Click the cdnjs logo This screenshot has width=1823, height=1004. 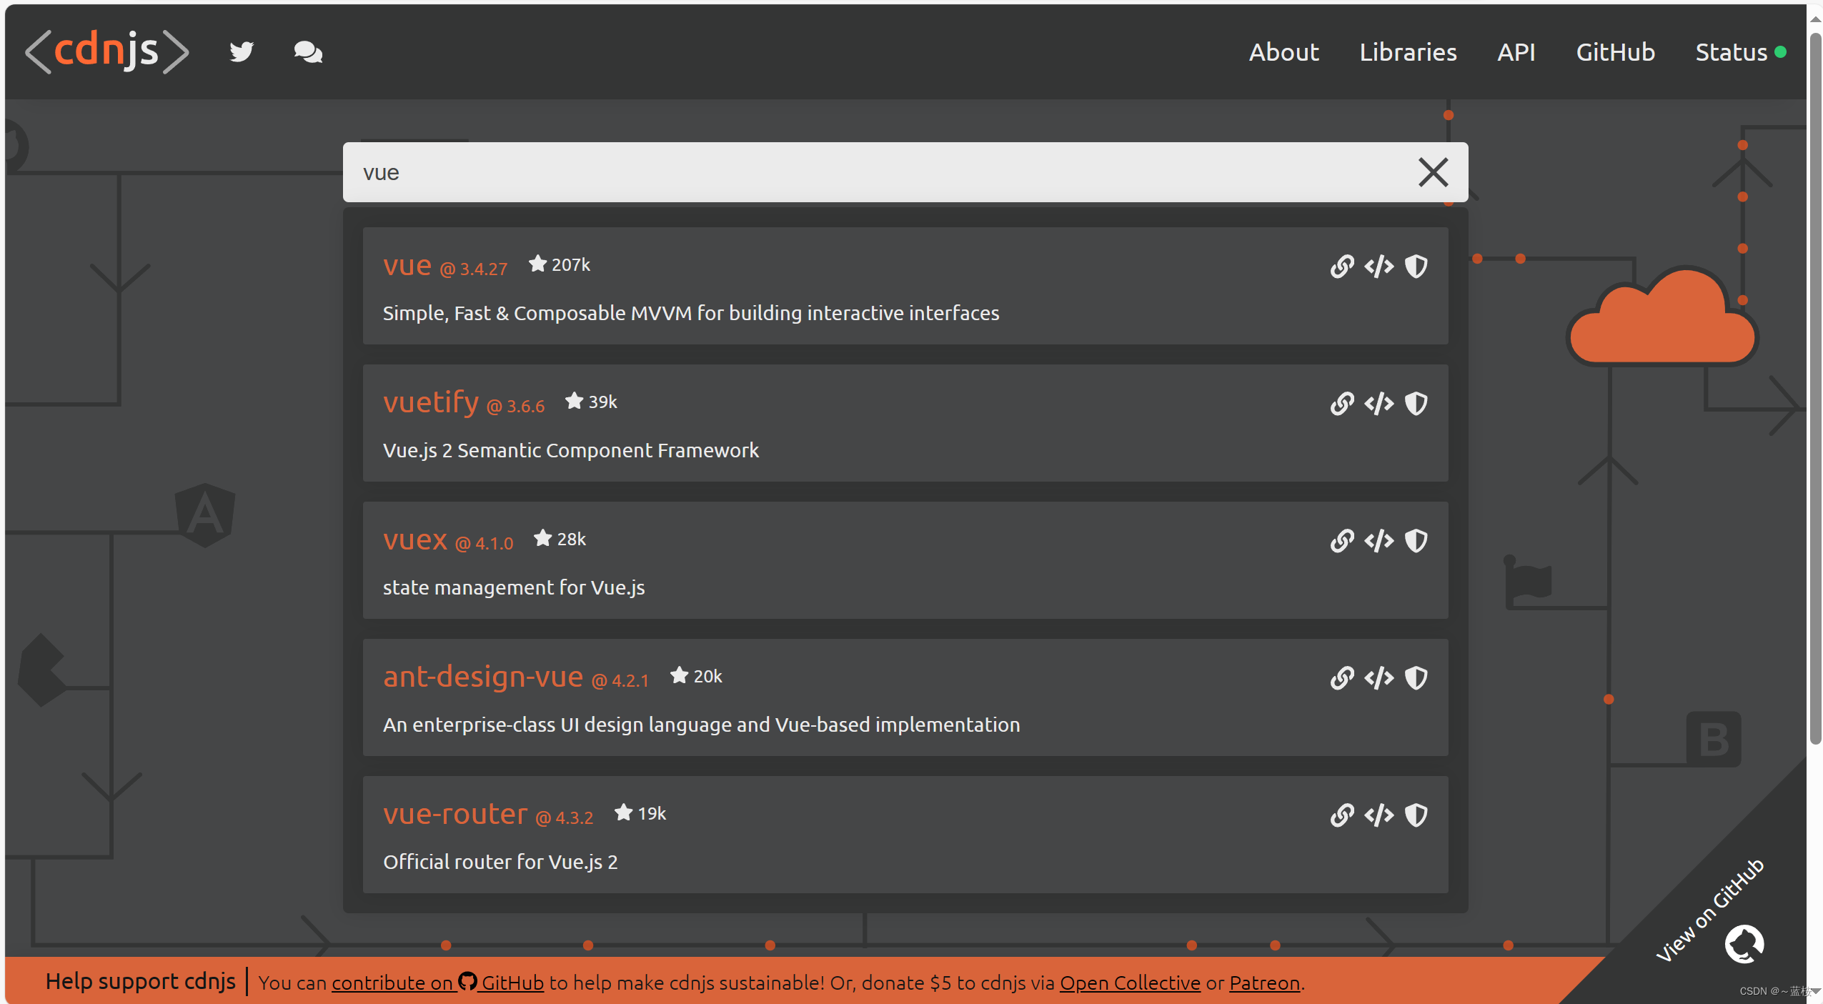click(x=107, y=51)
